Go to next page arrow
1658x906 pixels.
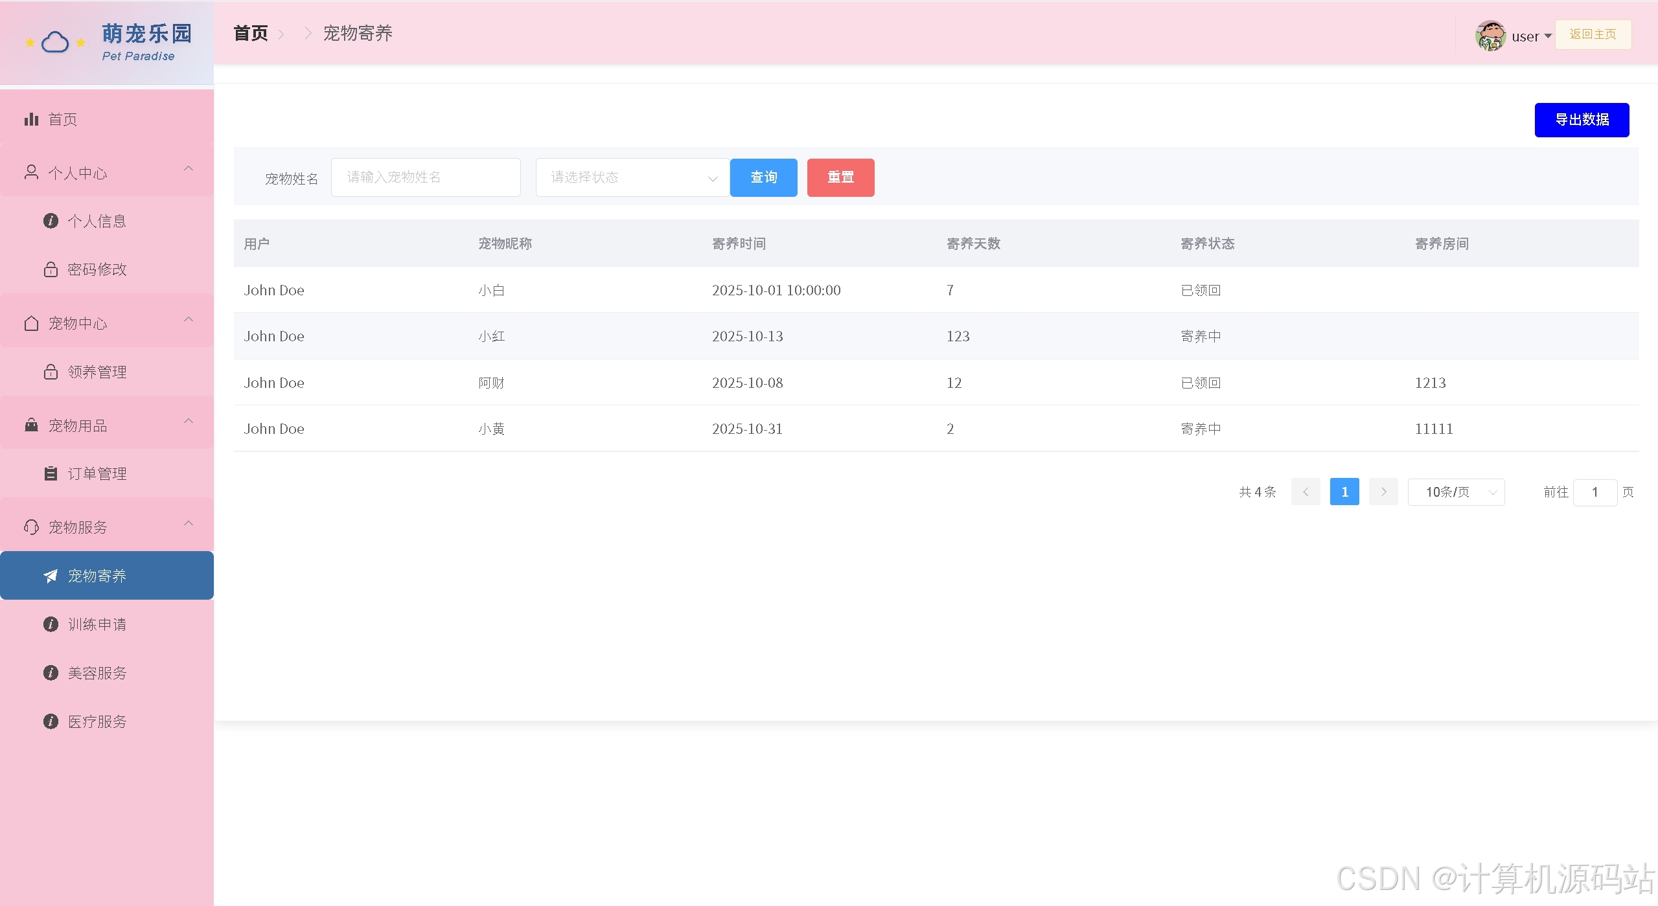[x=1383, y=492]
